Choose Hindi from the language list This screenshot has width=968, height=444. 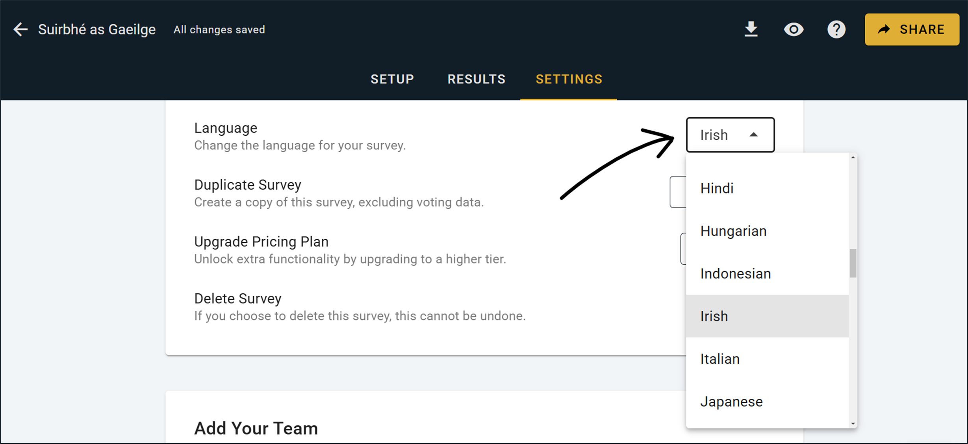[717, 188]
